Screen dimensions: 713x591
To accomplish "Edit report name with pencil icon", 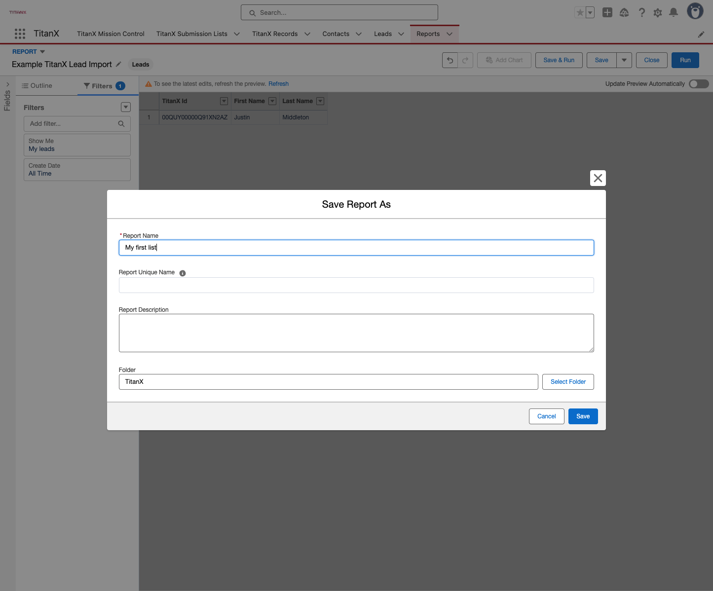I will [118, 64].
